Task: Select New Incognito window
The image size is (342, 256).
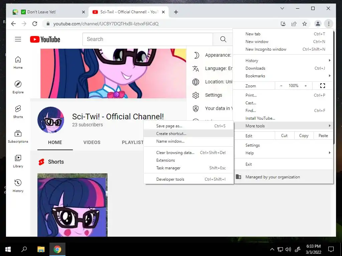Action: pyautogui.click(x=283, y=49)
